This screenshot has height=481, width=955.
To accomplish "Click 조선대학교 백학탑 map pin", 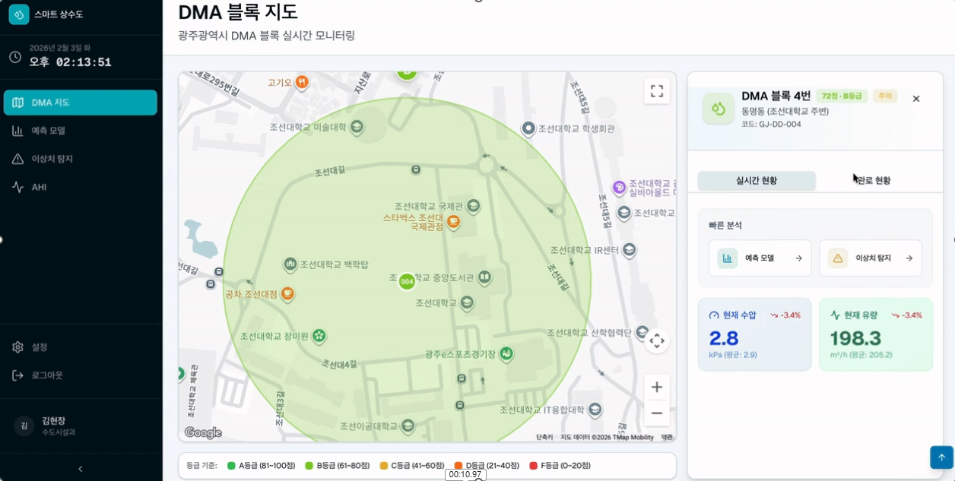I will pos(290,264).
